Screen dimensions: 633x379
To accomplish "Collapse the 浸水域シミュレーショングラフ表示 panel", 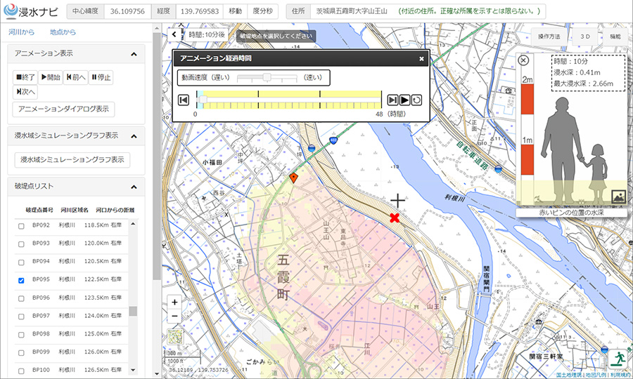I will [134, 135].
